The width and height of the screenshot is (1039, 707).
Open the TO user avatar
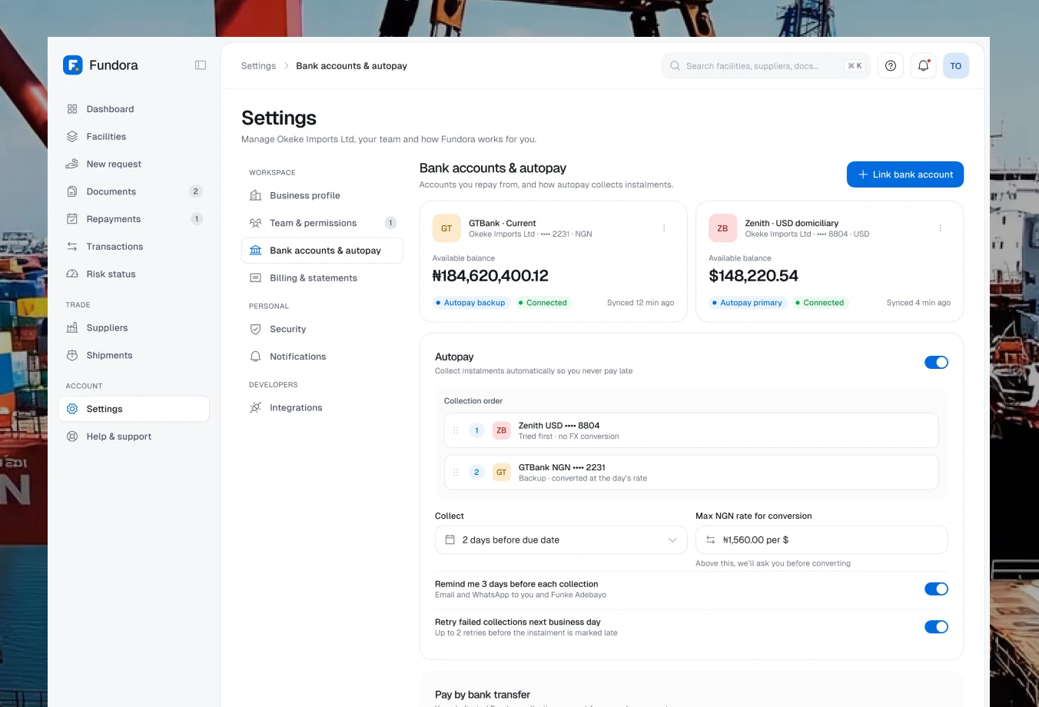[x=956, y=66]
